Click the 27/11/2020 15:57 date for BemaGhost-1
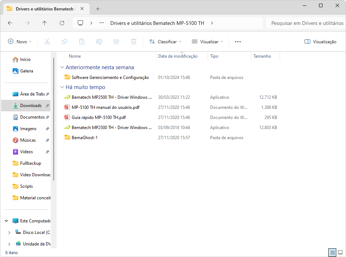This screenshot has width=346, height=257. click(x=174, y=138)
